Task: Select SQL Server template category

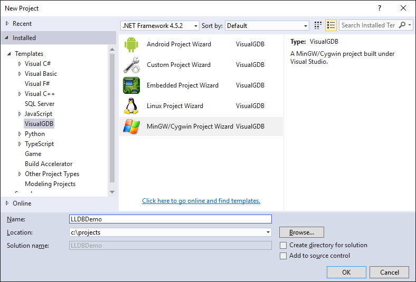Action: pyautogui.click(x=40, y=104)
